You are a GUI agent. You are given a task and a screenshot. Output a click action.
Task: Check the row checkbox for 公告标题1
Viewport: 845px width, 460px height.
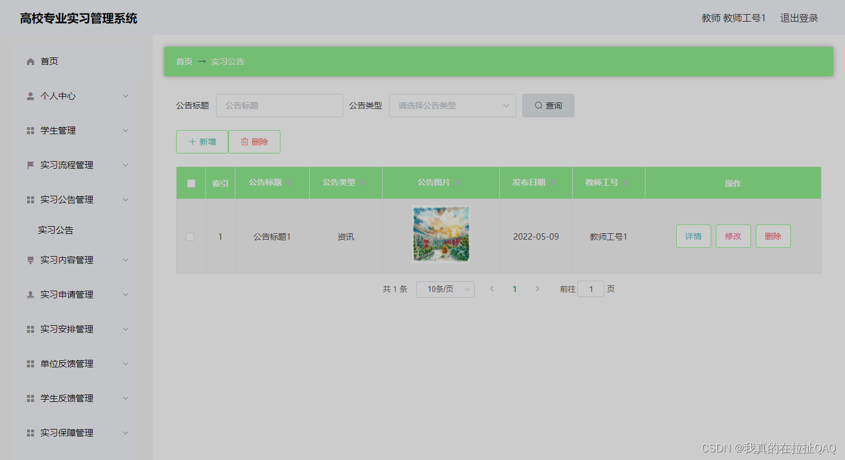pos(190,236)
